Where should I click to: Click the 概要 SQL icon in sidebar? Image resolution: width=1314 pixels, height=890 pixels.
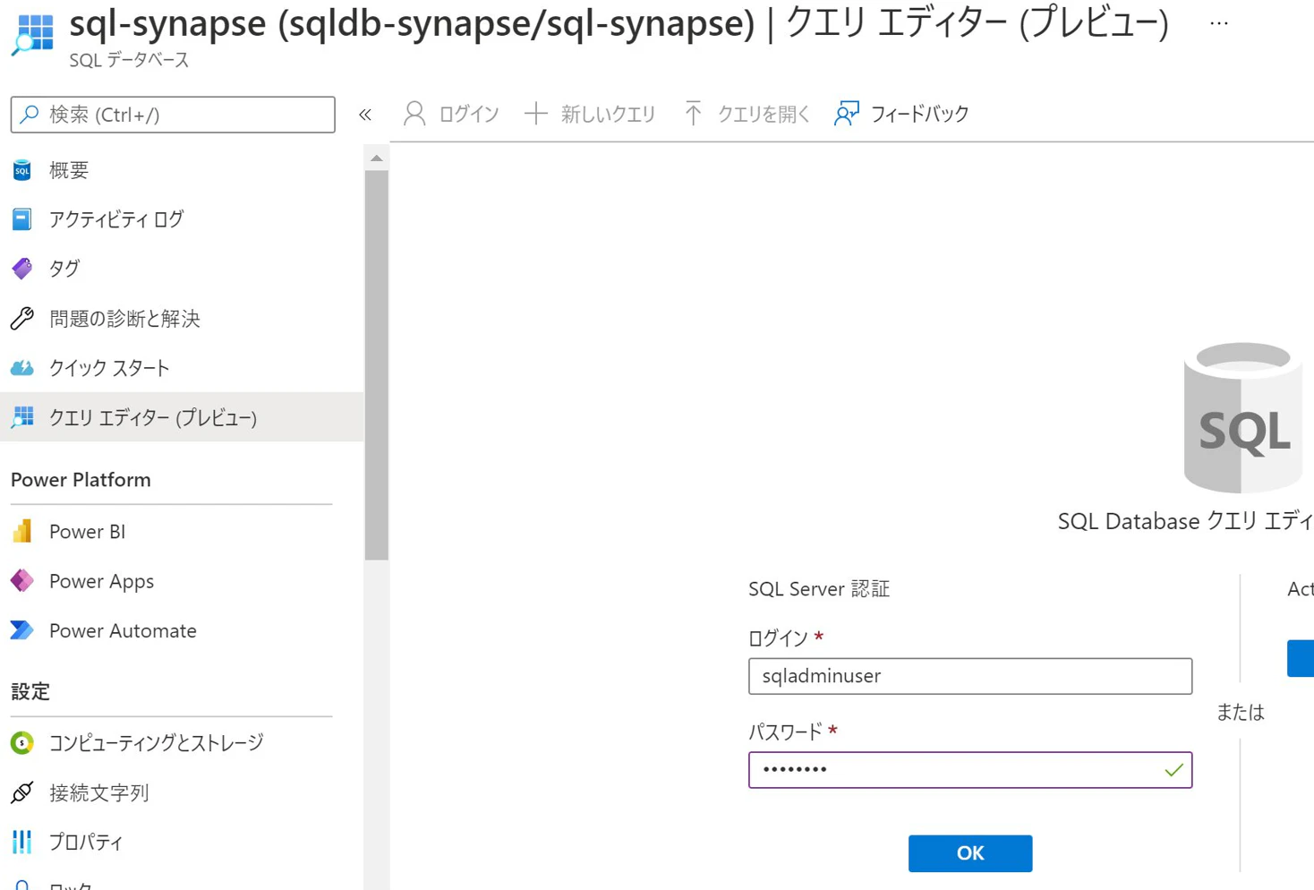pyautogui.click(x=22, y=170)
